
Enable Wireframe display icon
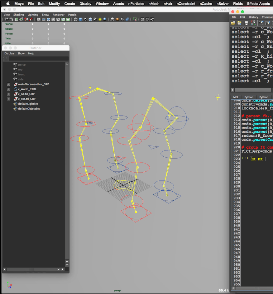coord(76,19)
